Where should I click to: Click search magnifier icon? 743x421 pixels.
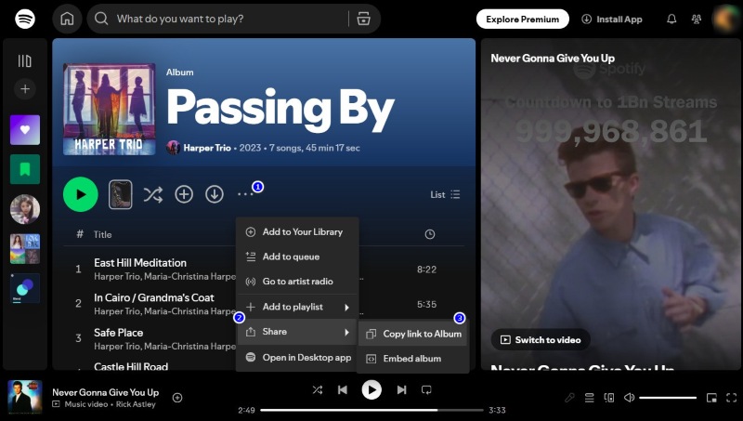(x=101, y=19)
